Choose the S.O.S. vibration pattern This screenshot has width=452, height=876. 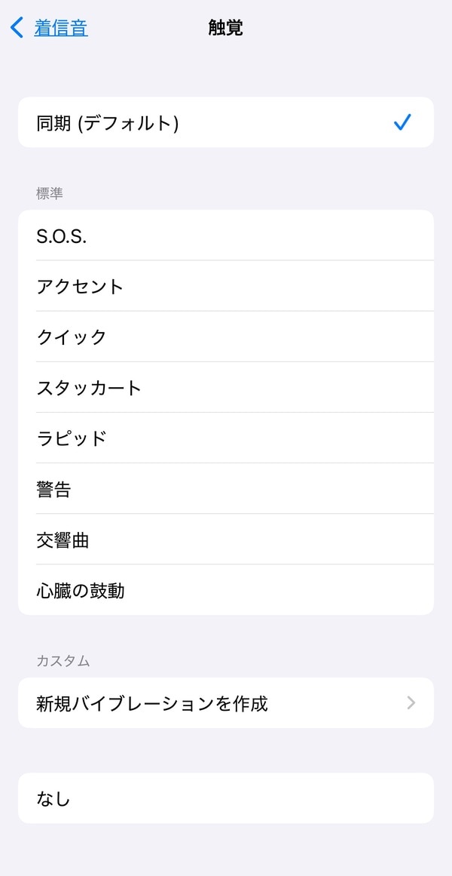[62, 236]
